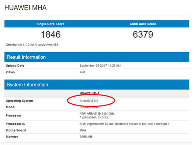Click the System Information section header
The height and width of the screenshot is (145, 194).
coord(27,85)
